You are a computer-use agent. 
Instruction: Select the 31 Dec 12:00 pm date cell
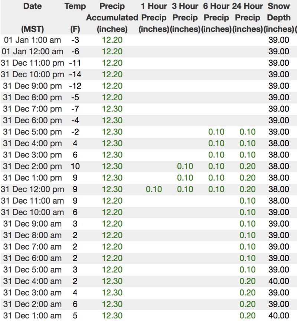point(32,189)
